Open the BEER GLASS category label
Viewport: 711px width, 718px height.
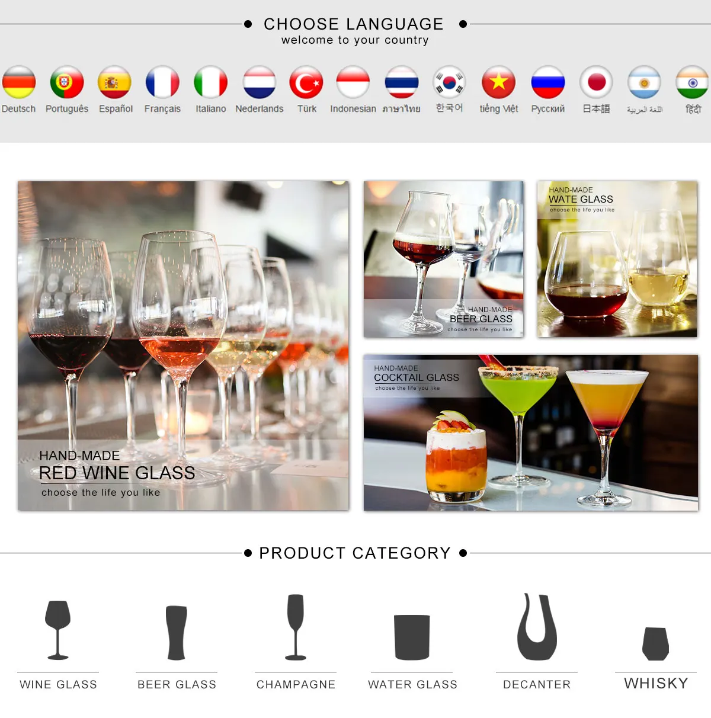click(177, 684)
